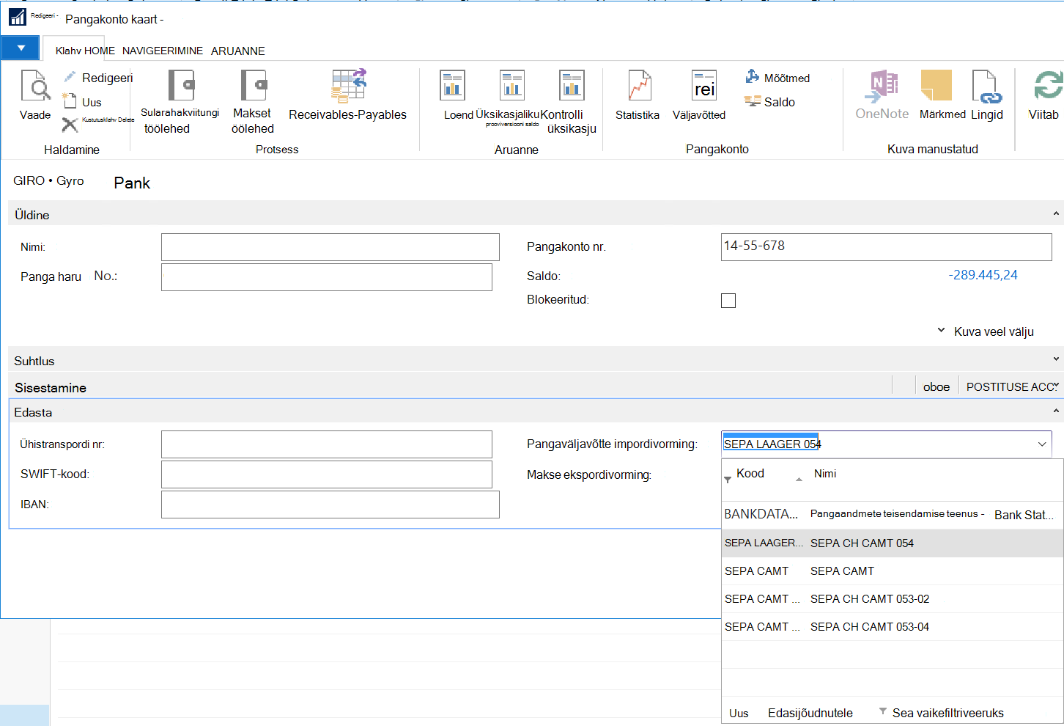Collapse the Üldine section
This screenshot has height=726, width=1064.
(1056, 214)
